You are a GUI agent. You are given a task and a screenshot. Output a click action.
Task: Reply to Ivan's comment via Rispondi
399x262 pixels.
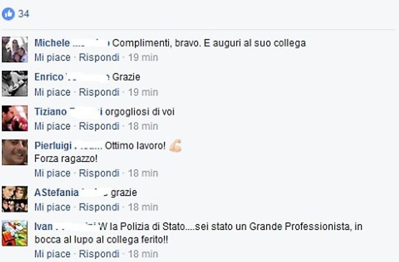[99, 254]
